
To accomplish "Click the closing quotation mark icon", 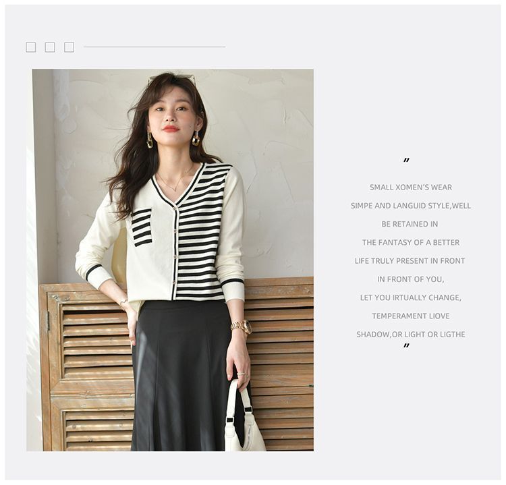I will [x=406, y=346].
